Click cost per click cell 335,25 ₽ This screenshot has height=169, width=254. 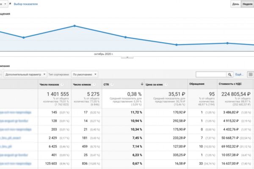pyautogui.click(x=179, y=155)
